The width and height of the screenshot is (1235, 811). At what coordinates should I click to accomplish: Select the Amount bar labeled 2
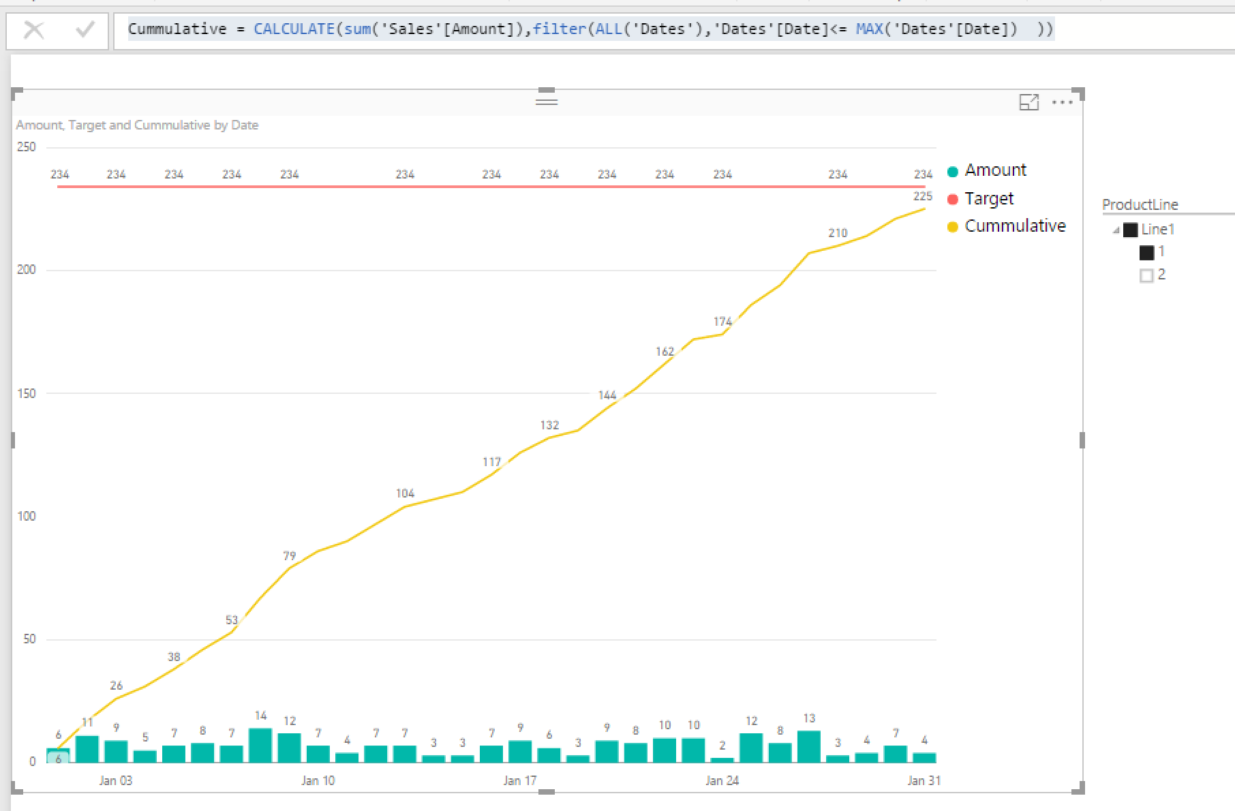click(722, 759)
